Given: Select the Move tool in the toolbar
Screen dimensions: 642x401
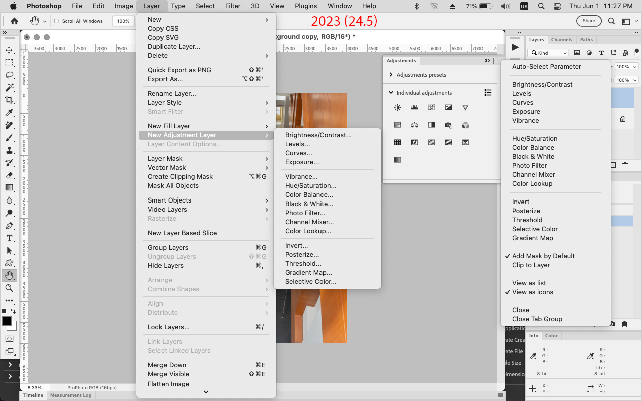Looking at the screenshot, I should click(9, 50).
